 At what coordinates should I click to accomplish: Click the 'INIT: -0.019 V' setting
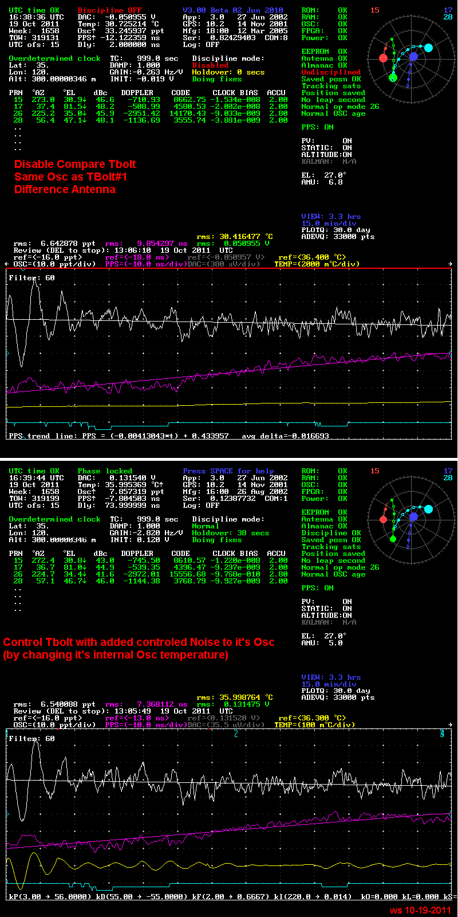pyautogui.click(x=141, y=79)
